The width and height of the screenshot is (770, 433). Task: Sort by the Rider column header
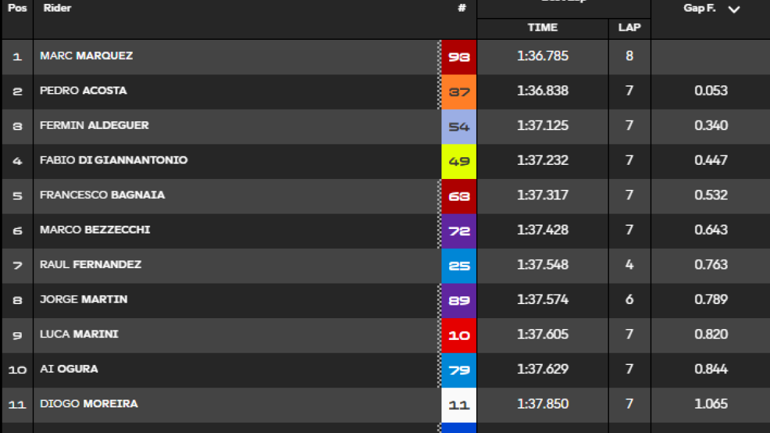(57, 9)
